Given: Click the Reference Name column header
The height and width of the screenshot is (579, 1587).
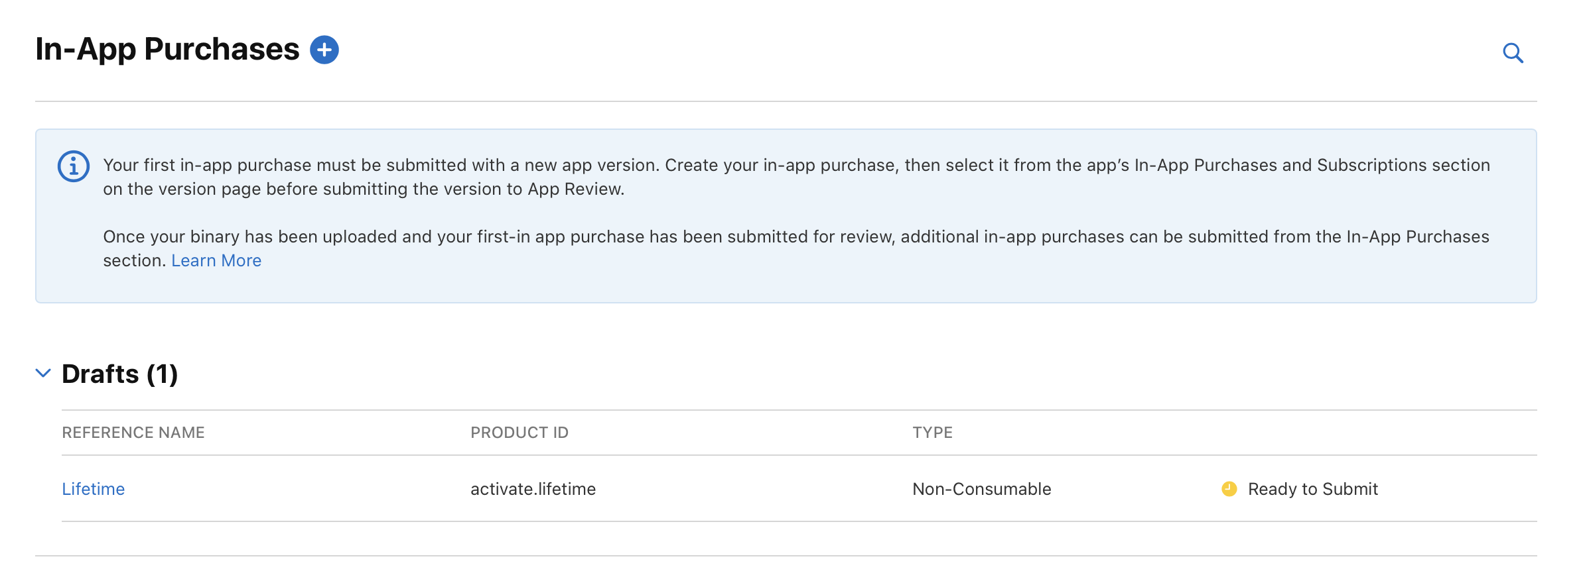Looking at the screenshot, I should pos(133,433).
